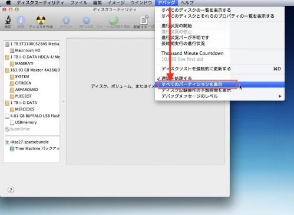Select the 4.01 GB BUFFALO USB Flash disk
The width and height of the screenshot is (294, 215).
(x=32, y=116)
